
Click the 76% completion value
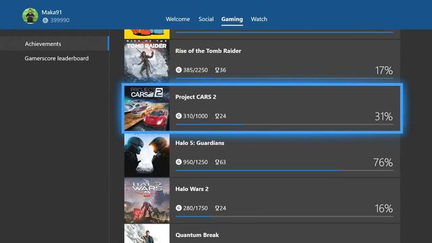[383, 163]
